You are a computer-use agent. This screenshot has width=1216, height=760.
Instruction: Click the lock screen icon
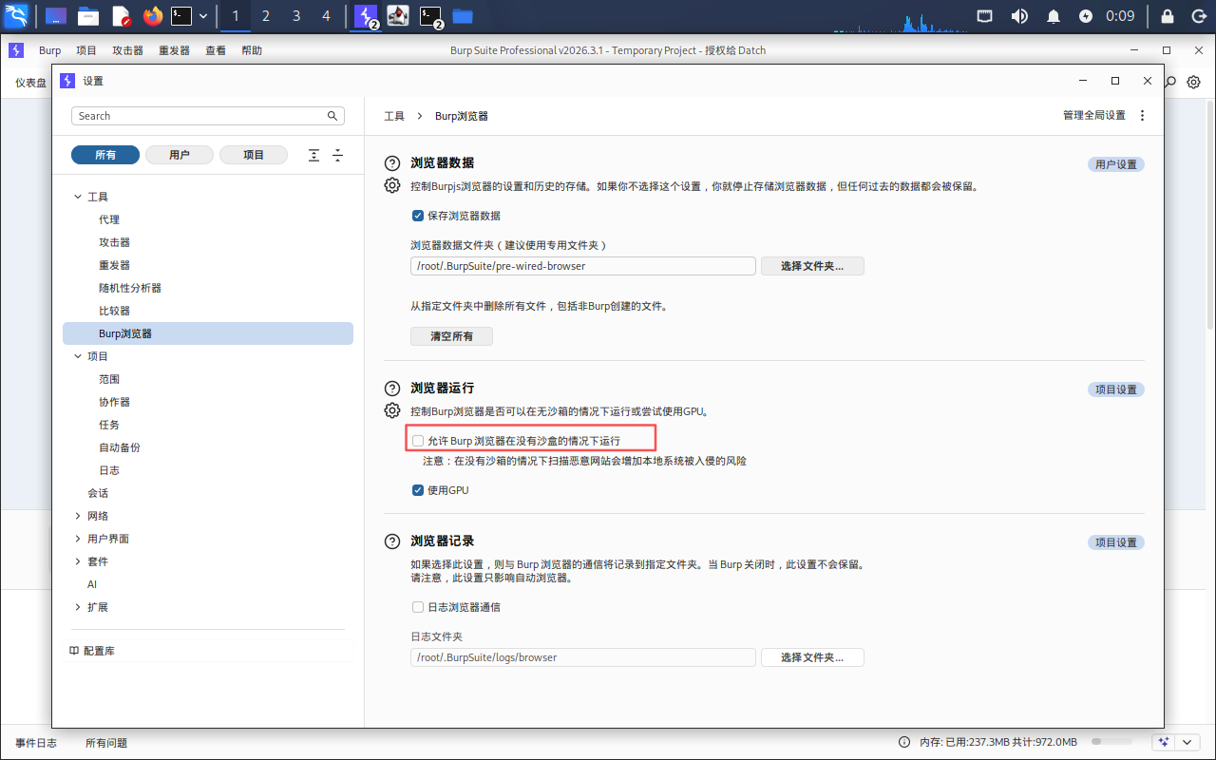pos(1168,16)
